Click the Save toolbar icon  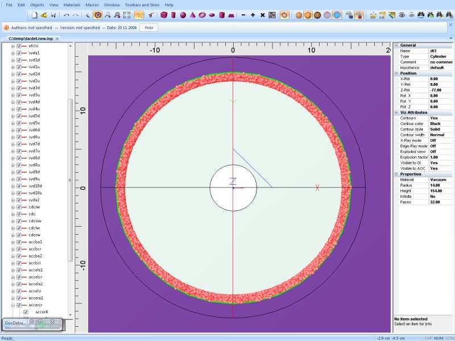point(53,15)
